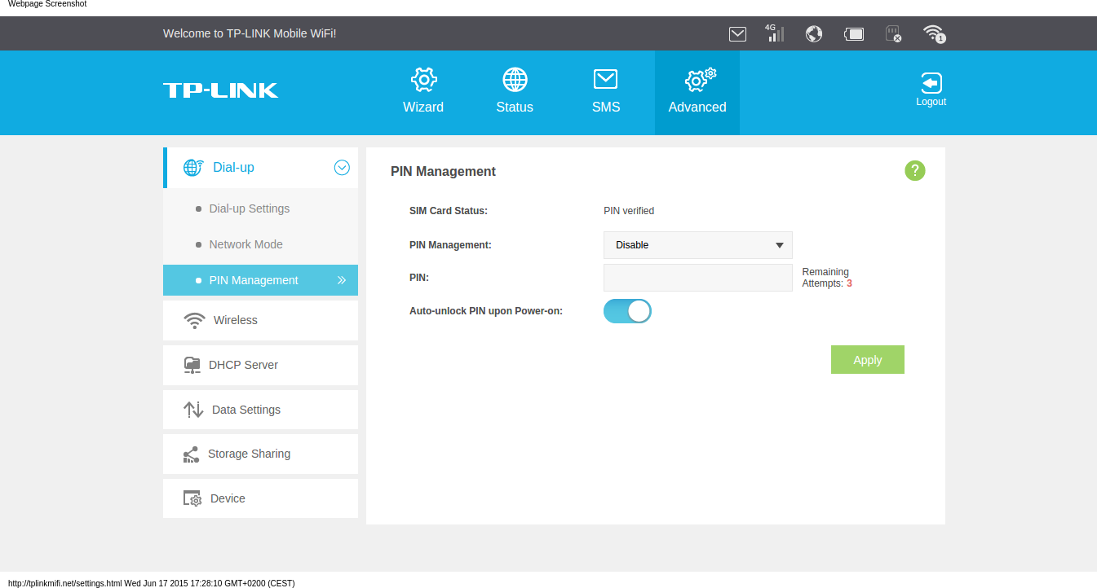The width and height of the screenshot is (1097, 588).
Task: Select Network Mode in sidebar
Action: (x=245, y=244)
